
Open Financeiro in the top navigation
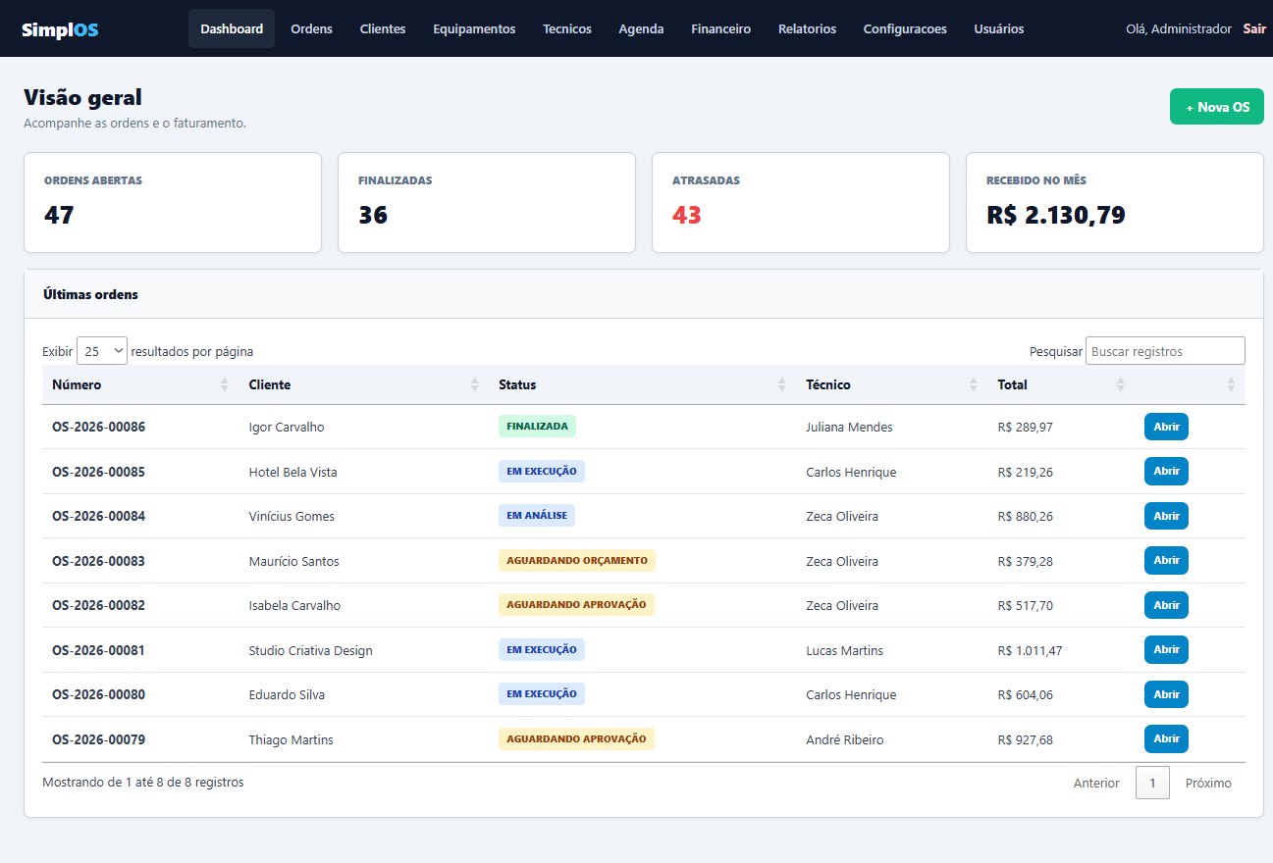pos(720,28)
